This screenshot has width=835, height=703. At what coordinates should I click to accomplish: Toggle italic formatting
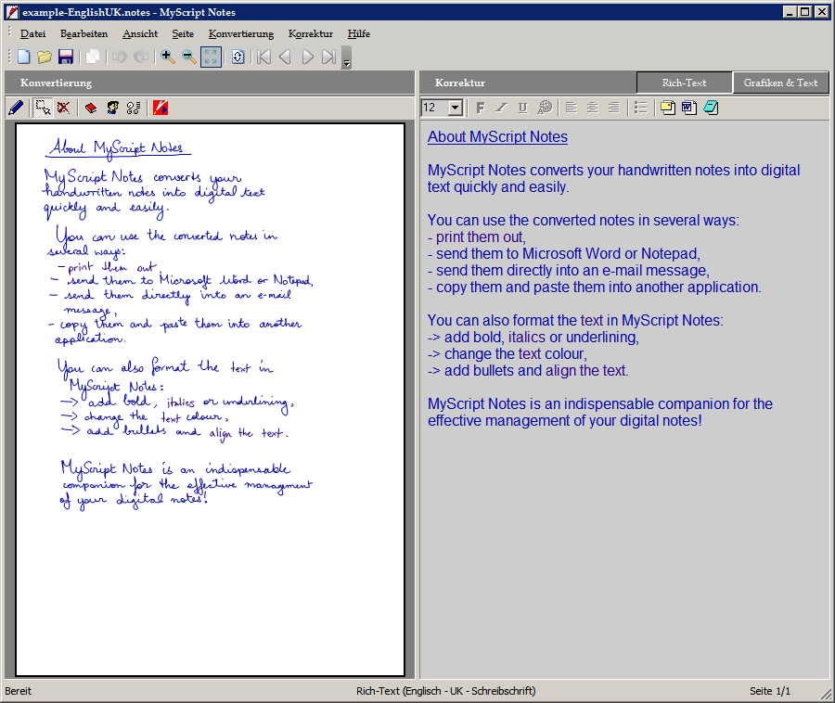point(502,108)
